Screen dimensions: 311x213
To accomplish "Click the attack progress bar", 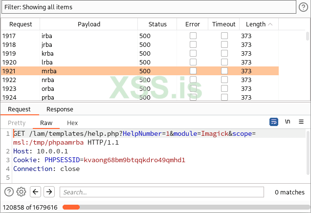I will tap(186, 207).
